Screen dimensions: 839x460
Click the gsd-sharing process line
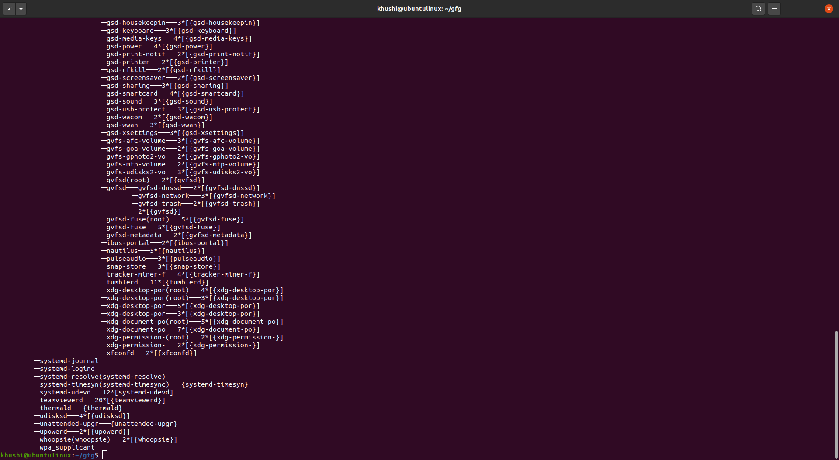pyautogui.click(x=167, y=86)
